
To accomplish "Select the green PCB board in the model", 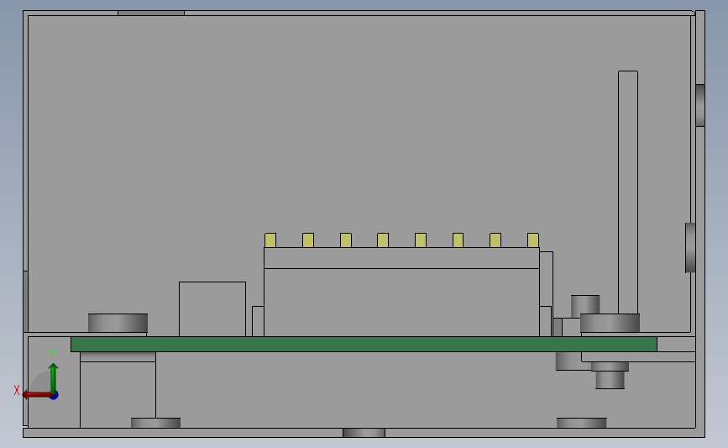I will click(x=364, y=345).
